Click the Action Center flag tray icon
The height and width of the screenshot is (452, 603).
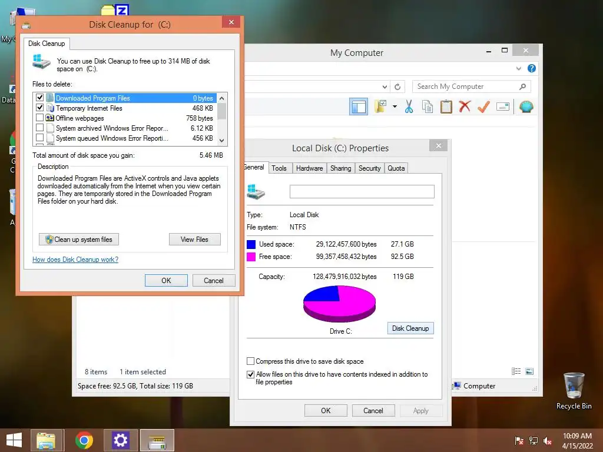[x=519, y=440]
